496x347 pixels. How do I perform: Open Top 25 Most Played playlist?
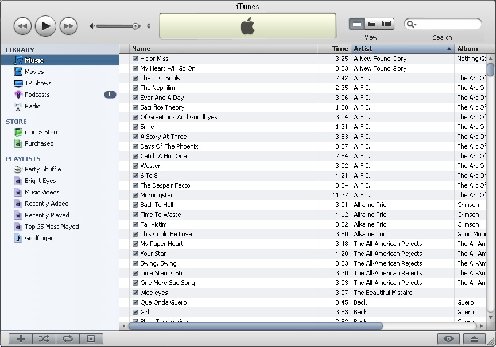(x=52, y=227)
